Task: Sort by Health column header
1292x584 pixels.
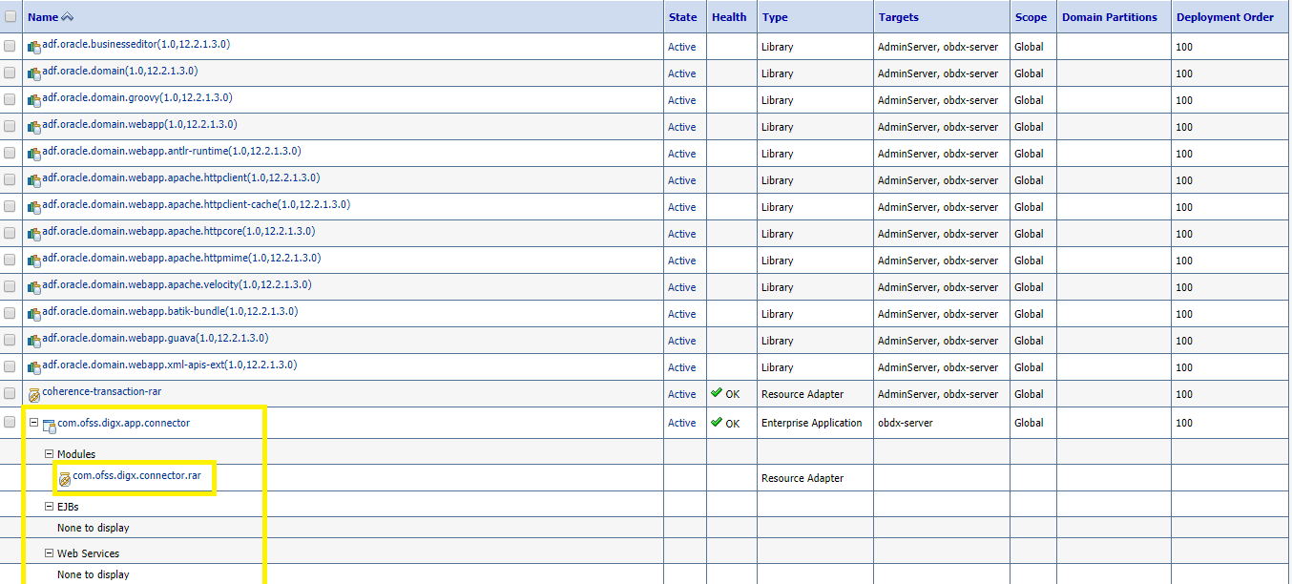Action: [x=729, y=17]
